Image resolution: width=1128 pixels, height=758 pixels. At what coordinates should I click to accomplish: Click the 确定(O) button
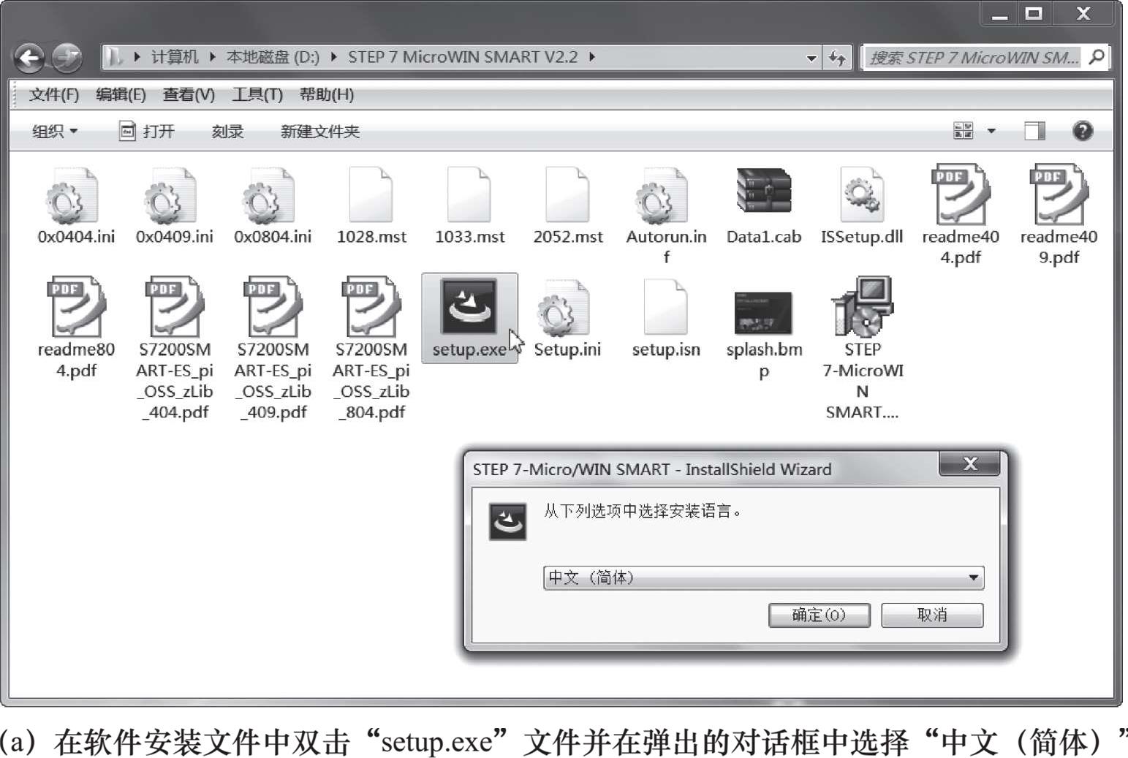(819, 615)
